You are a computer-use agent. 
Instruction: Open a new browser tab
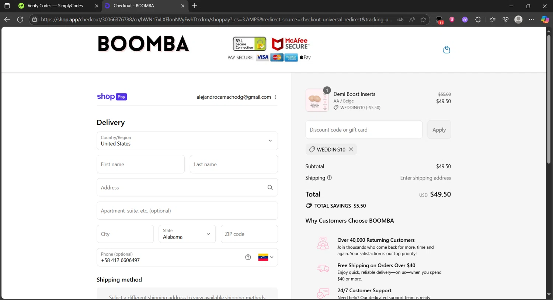point(195,6)
